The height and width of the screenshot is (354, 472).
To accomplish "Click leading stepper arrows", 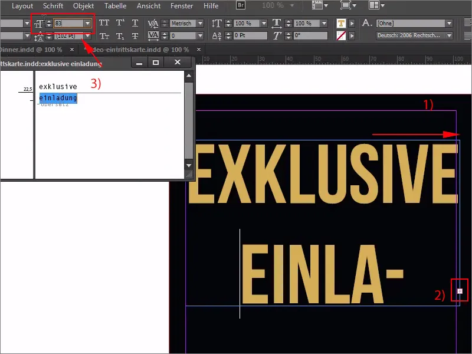I will [x=49, y=37].
